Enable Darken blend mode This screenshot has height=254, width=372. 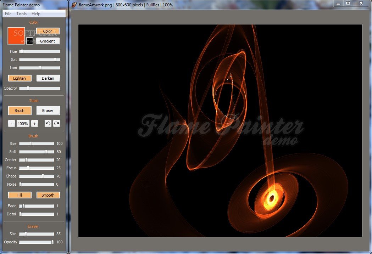coord(48,78)
